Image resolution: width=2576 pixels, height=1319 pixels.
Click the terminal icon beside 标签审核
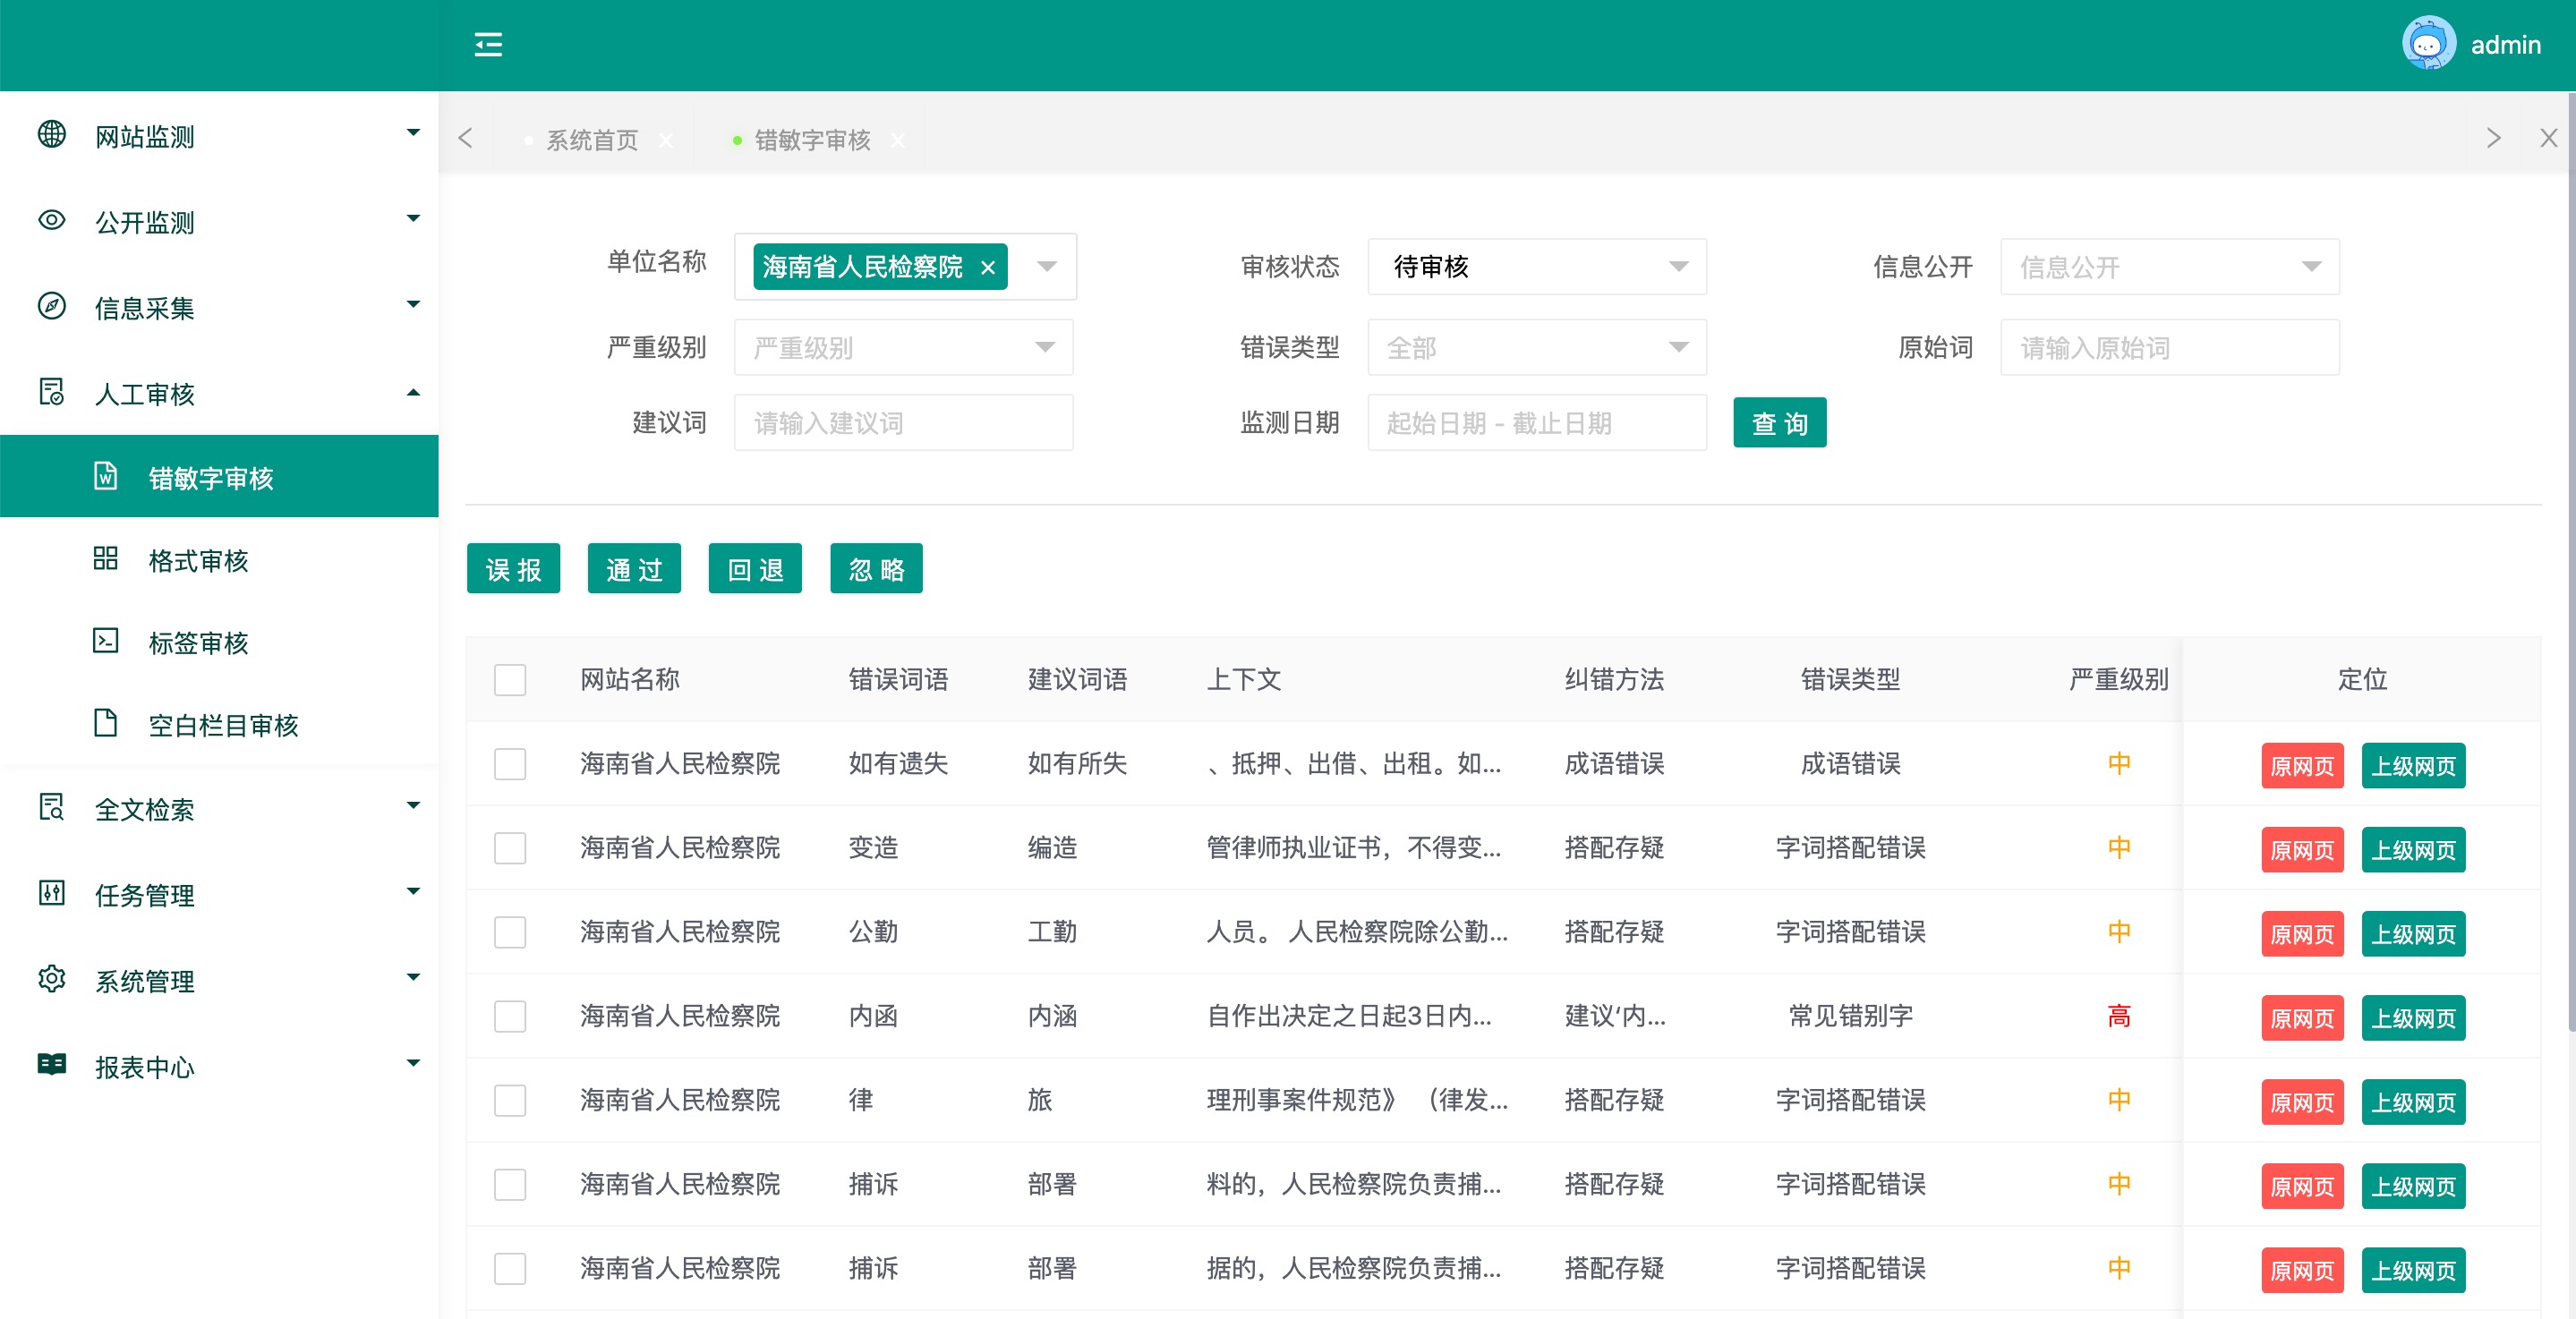(106, 640)
